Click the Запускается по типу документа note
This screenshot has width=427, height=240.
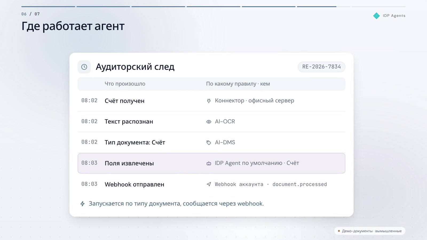(176, 203)
